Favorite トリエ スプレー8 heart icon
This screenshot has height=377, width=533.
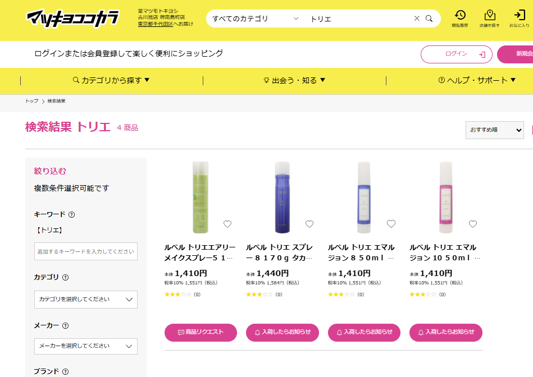tap(309, 224)
